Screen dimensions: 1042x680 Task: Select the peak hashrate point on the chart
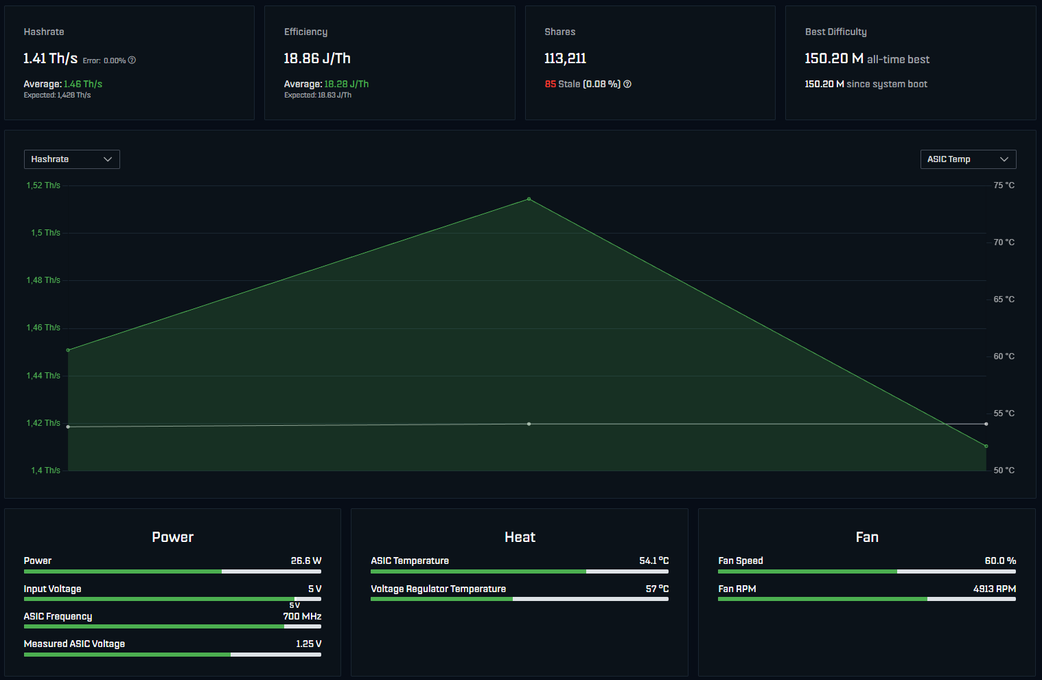pyautogui.click(x=529, y=199)
